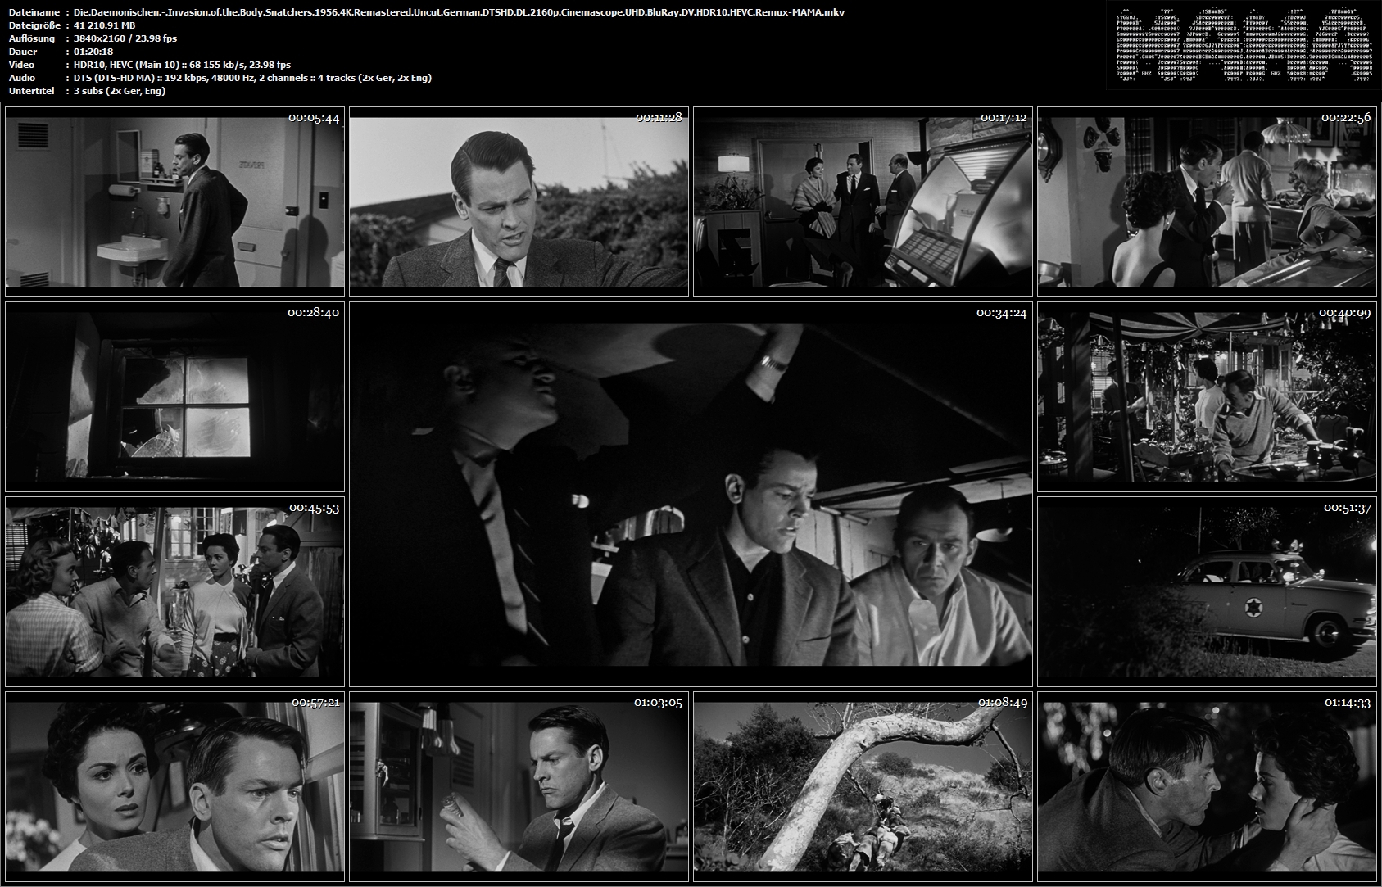Select the frame captured at 00:22:56
This screenshot has height=887, width=1382.
tap(1207, 201)
